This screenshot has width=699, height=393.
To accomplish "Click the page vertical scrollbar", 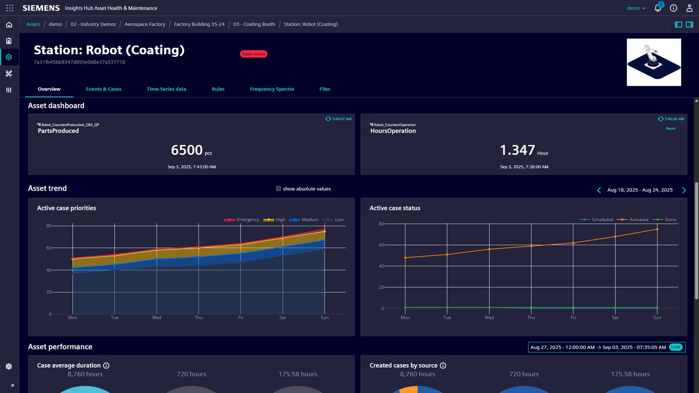I will click(x=696, y=240).
